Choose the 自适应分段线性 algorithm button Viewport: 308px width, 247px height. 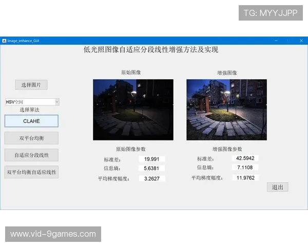[31, 155]
